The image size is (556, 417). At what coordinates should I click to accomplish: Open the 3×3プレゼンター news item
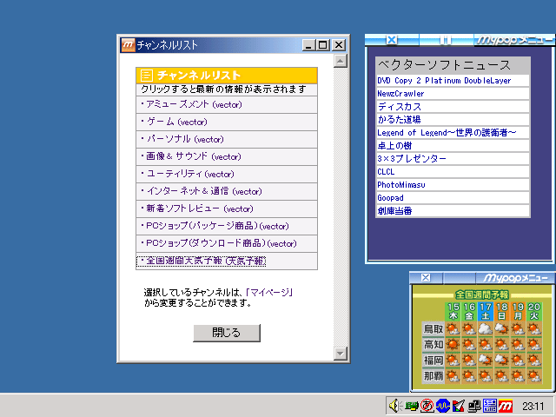coord(453,159)
